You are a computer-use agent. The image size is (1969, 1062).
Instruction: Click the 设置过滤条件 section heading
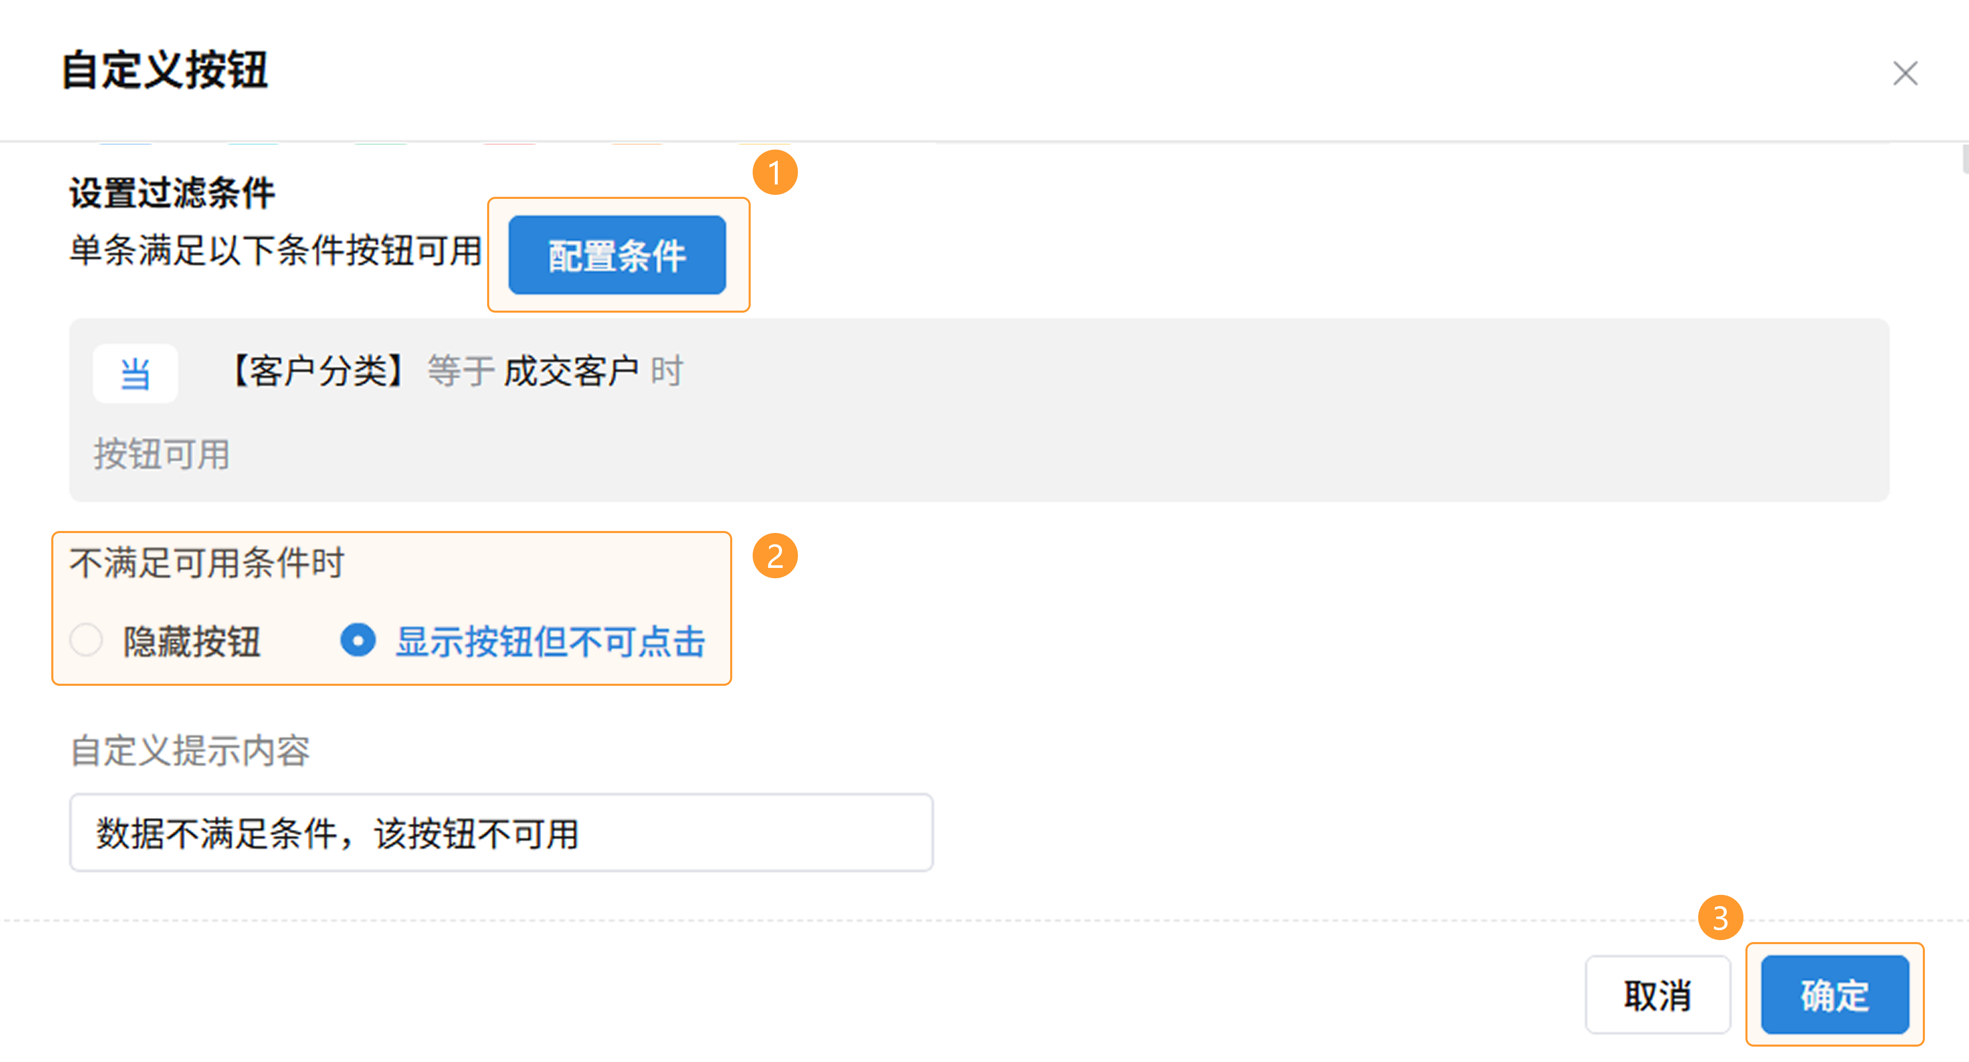tap(172, 193)
